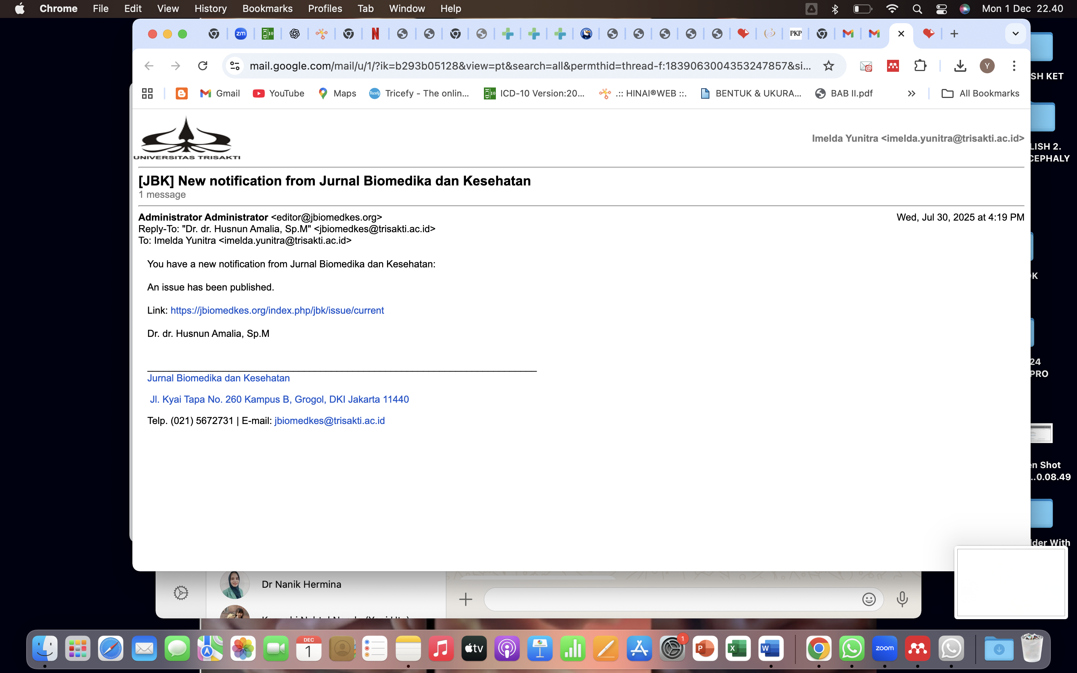This screenshot has width=1077, height=673.
Task: Click site information icon in address bar
Action: coord(234,66)
